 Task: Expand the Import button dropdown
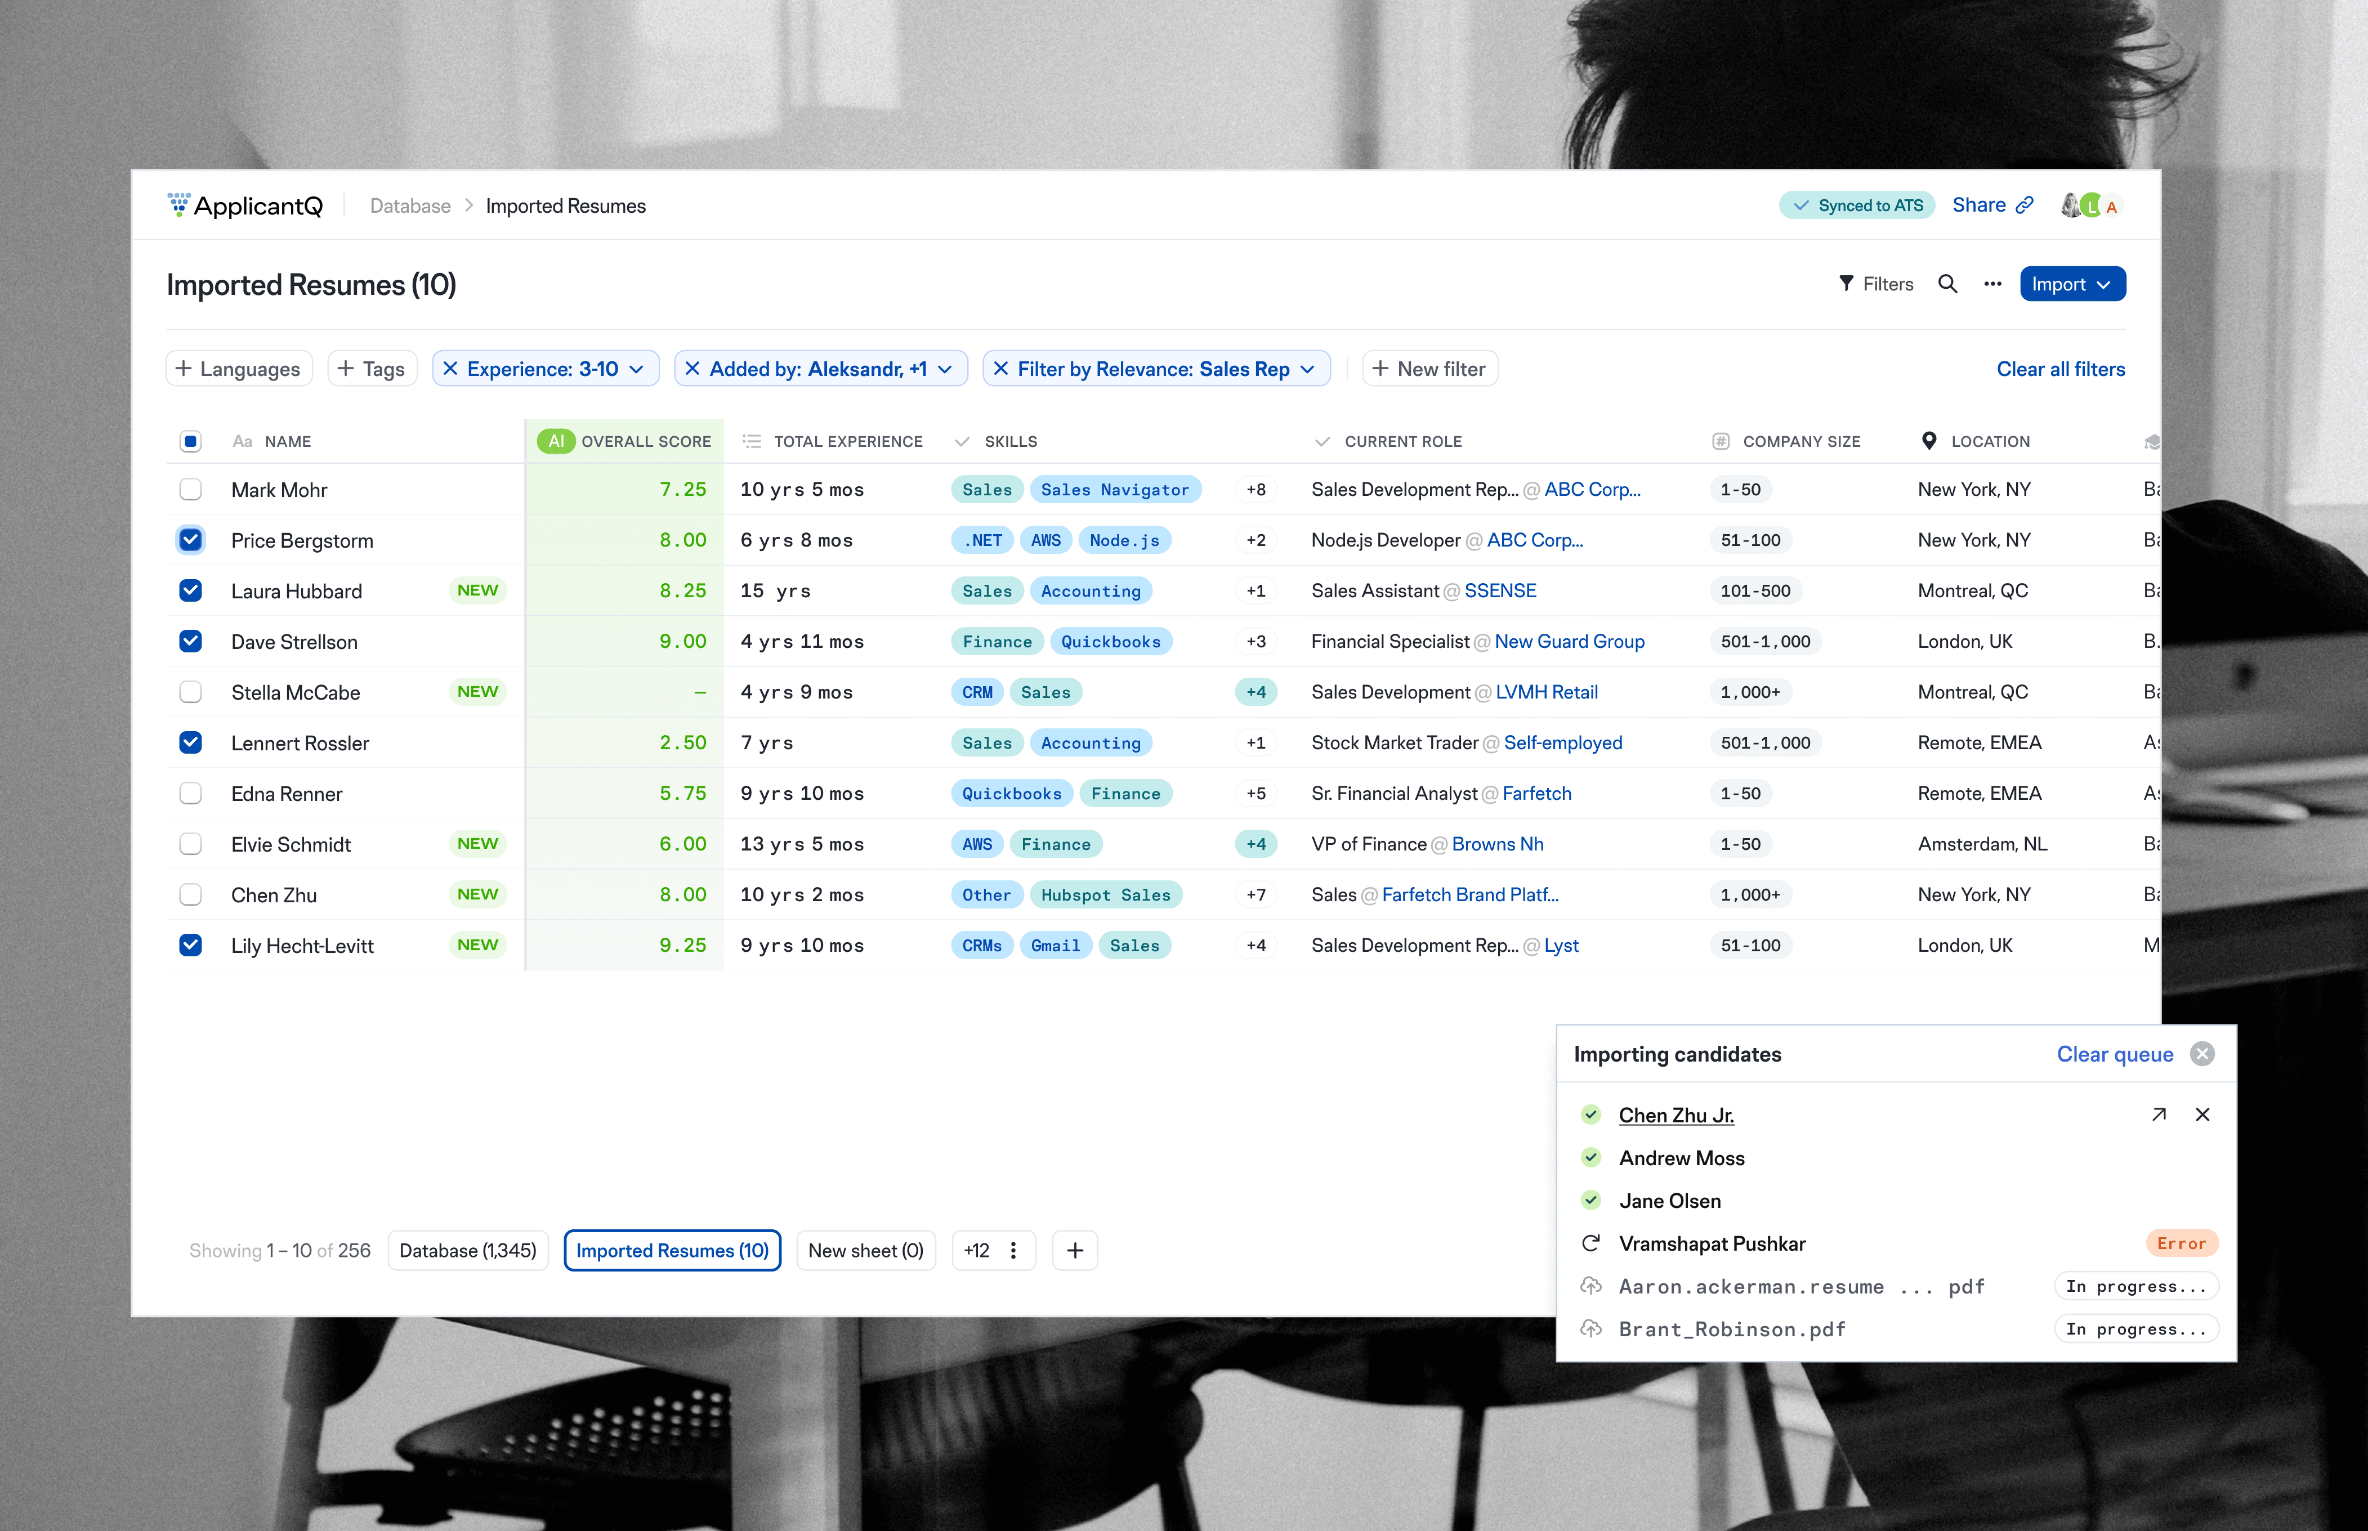[x=2103, y=284]
